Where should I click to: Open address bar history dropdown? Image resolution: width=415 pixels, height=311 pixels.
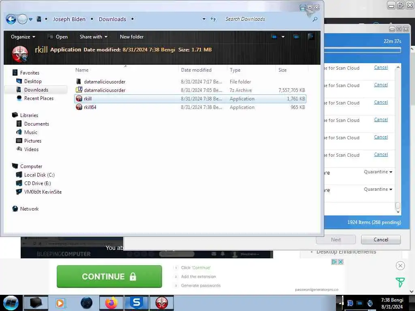[204, 19]
